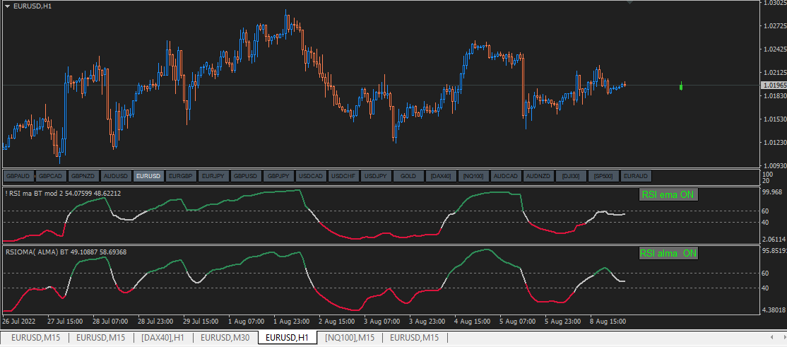Click the 26 Jul 2022 date label
787x347 pixels.
(19, 321)
